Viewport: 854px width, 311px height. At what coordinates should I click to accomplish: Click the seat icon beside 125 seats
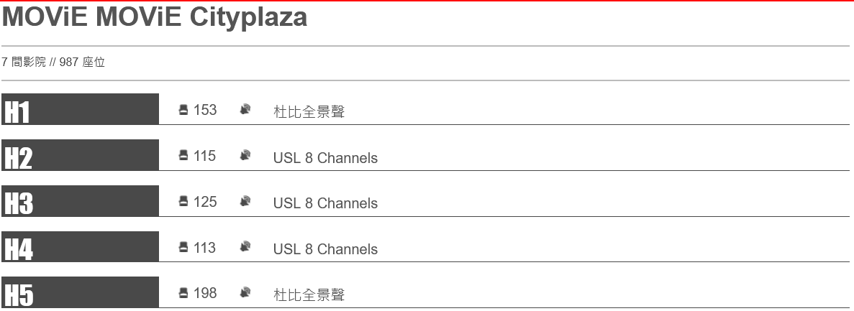point(183,201)
